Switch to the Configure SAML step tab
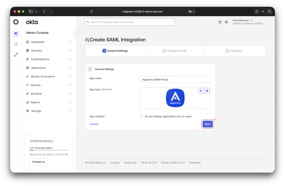The width and height of the screenshot is (285, 186). (174, 51)
